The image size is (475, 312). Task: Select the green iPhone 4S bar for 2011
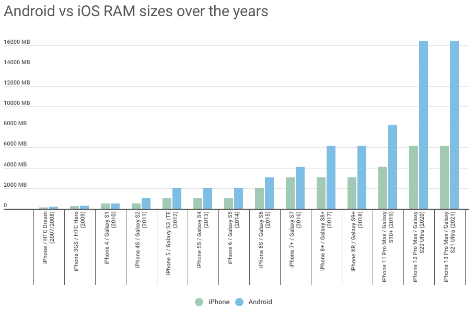(x=136, y=206)
